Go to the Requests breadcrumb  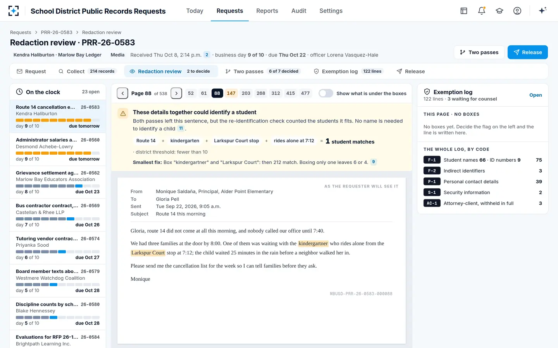point(21,32)
